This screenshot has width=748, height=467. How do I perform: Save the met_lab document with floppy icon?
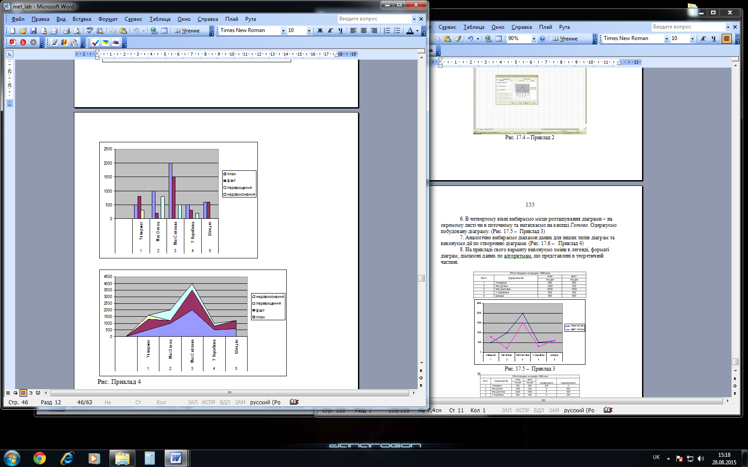tap(33, 31)
